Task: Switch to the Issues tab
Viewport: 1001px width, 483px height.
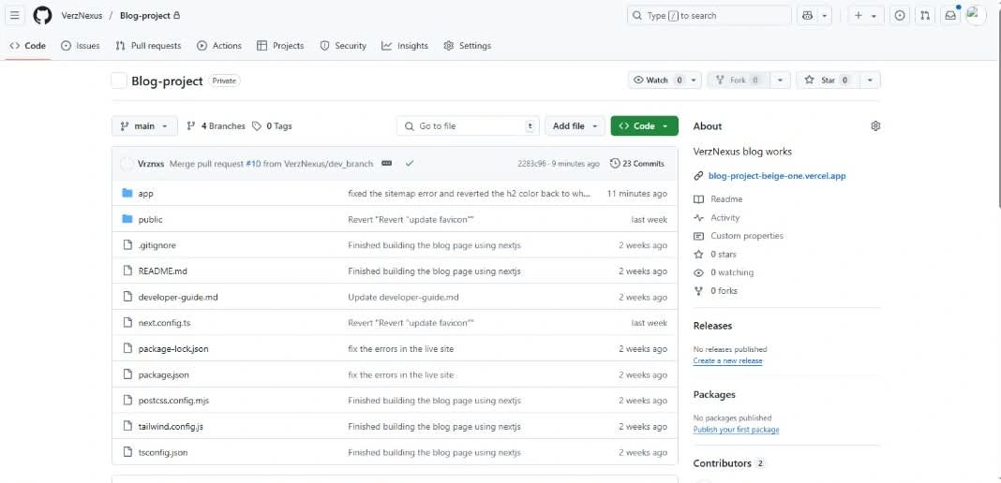Action: pos(81,46)
